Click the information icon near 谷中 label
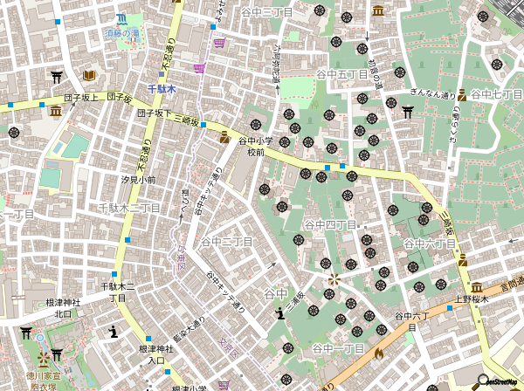 pyautogui.click(x=279, y=312)
